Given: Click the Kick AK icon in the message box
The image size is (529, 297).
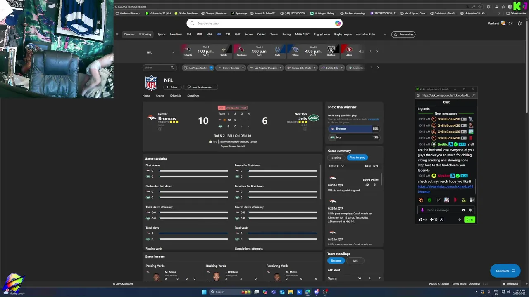Looking at the screenshot, I should [x=470, y=210].
